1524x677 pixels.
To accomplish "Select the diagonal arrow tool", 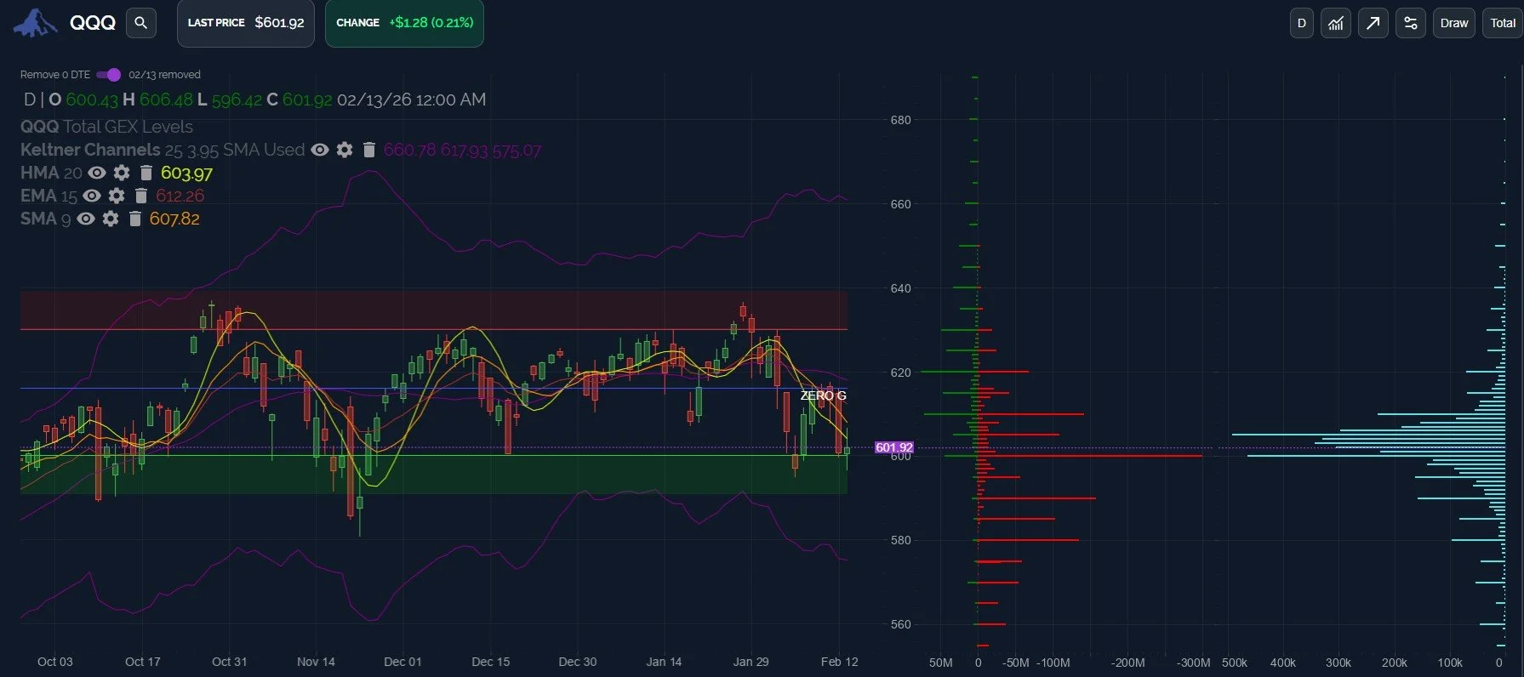I will point(1373,23).
